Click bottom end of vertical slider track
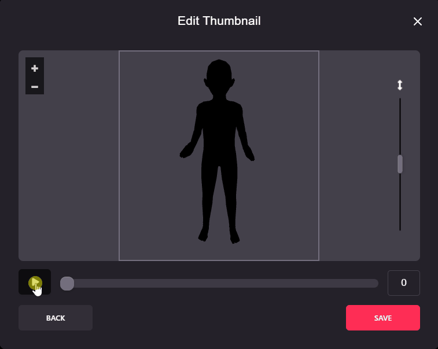438x349 pixels. [x=400, y=229]
